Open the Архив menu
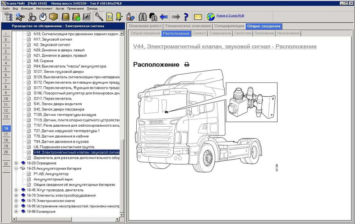This screenshot has height=224, width=355. [x=60, y=8]
